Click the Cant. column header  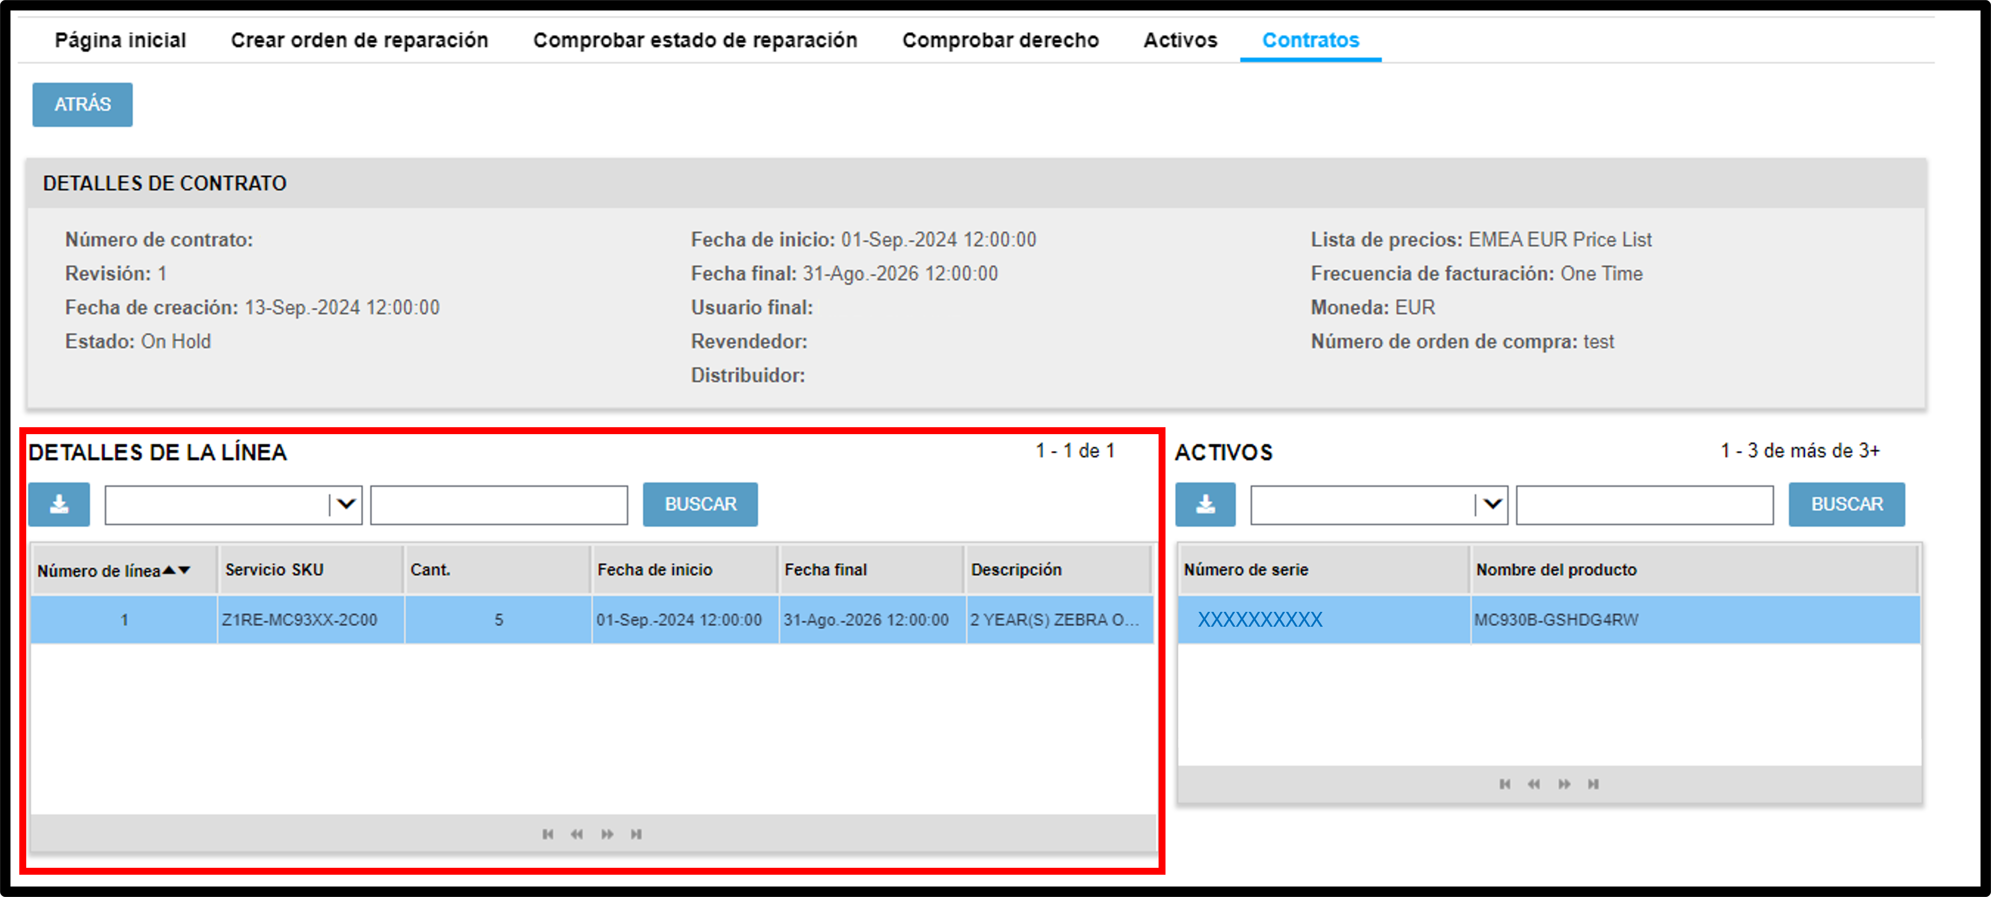(498, 570)
